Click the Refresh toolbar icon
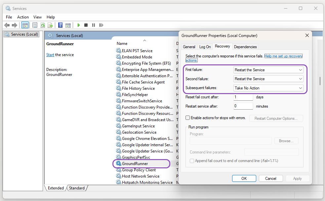This screenshot has height=201, width=325. point(43,25)
